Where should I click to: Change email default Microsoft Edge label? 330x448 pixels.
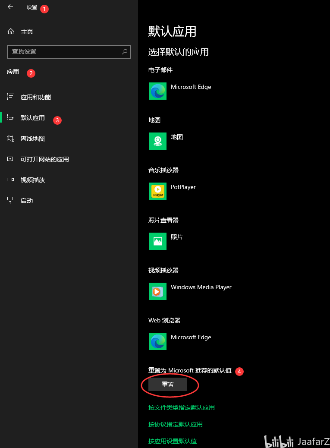tap(191, 87)
